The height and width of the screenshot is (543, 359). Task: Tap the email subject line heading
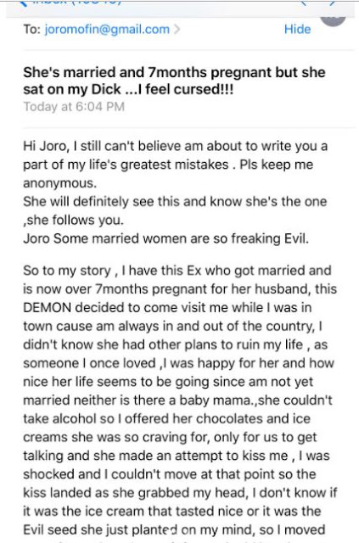[x=174, y=81]
